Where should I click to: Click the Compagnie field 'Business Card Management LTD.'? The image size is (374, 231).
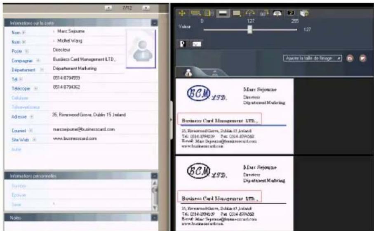click(84, 59)
